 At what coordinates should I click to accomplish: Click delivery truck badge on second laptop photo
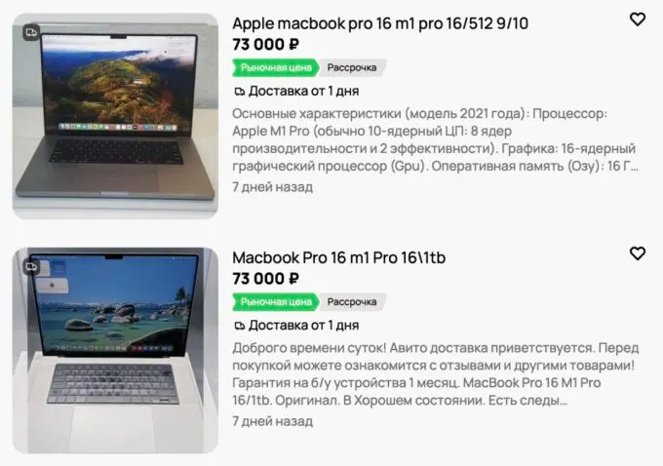31,266
